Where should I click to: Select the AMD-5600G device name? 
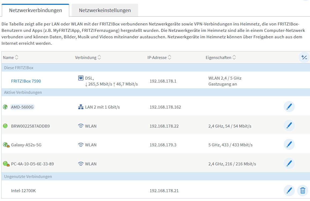tap(22, 107)
